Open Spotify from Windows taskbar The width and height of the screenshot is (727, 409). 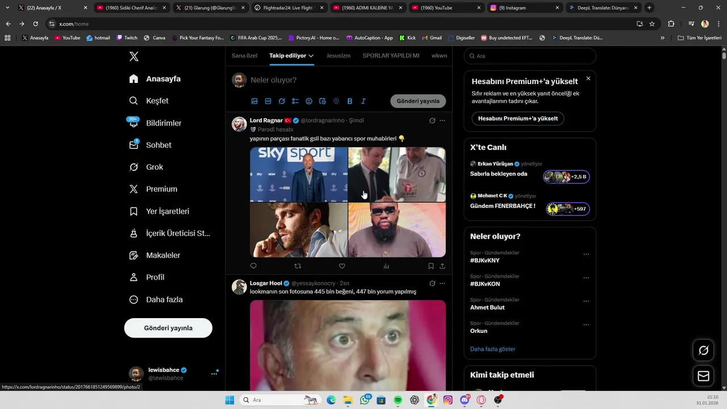[x=398, y=400]
